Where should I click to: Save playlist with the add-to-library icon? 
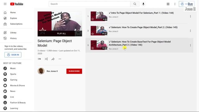tap(39, 59)
